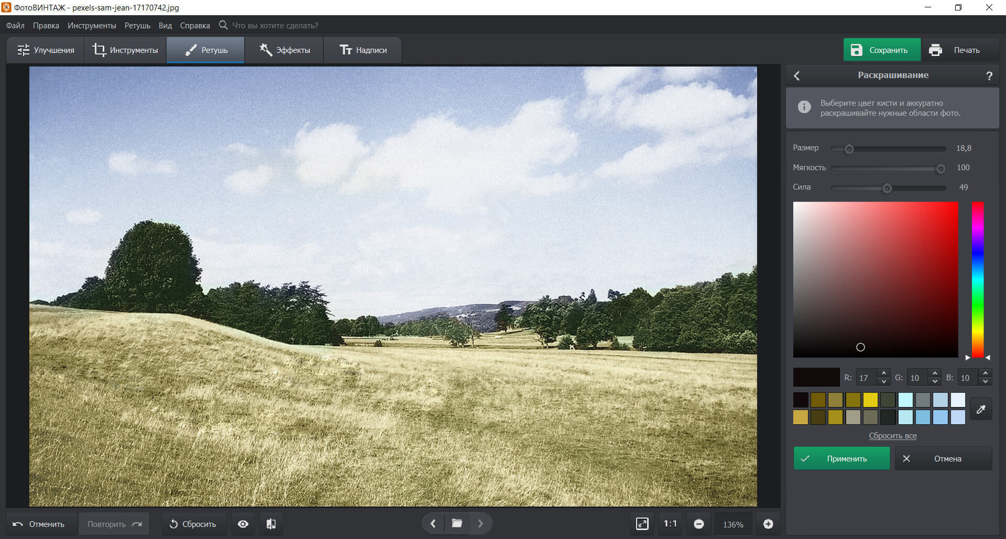Open the Справка menu

195,25
